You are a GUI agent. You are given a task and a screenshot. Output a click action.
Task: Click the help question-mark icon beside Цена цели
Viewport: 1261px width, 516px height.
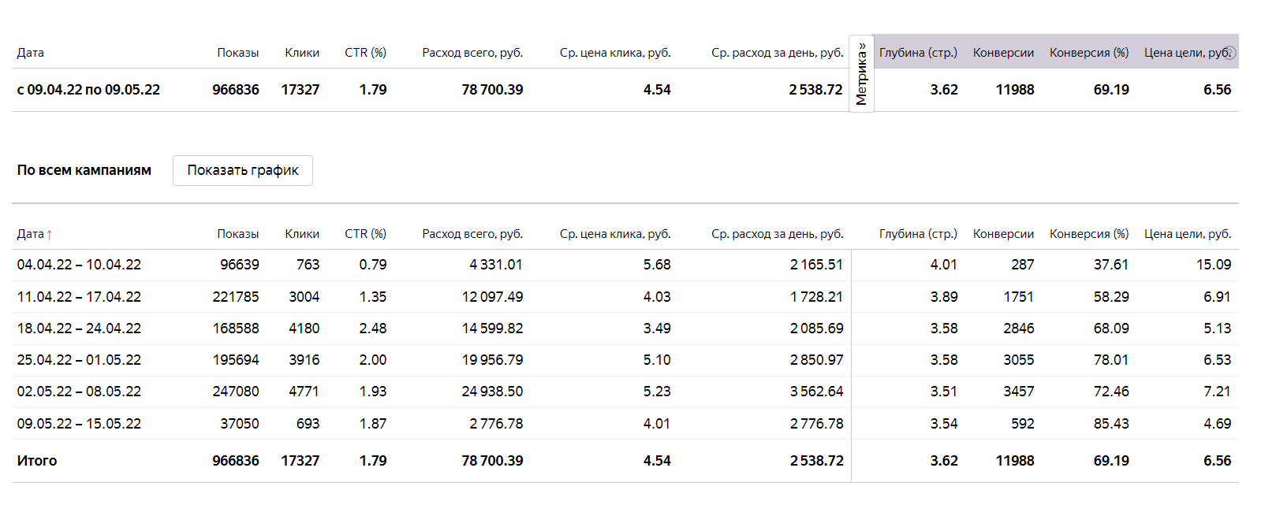tap(1230, 53)
